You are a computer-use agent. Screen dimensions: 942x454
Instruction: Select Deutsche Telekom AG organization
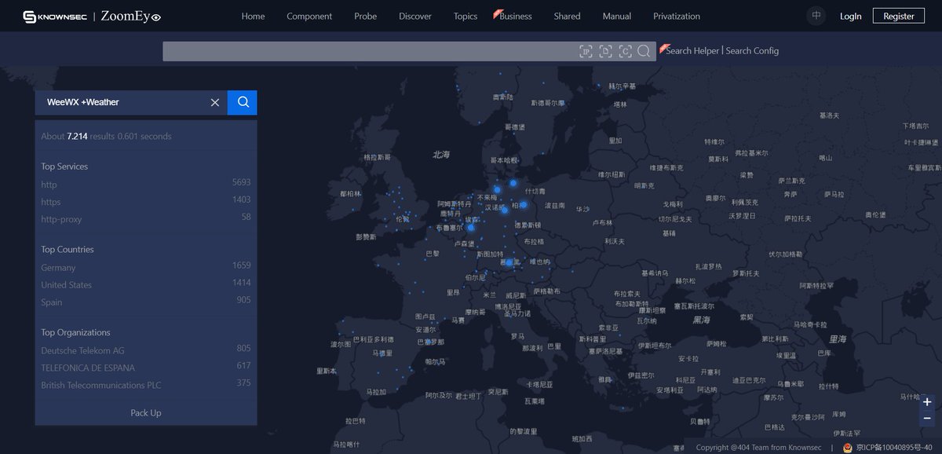coord(82,350)
